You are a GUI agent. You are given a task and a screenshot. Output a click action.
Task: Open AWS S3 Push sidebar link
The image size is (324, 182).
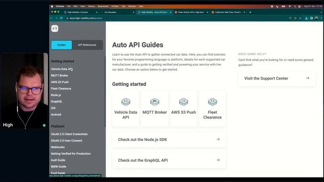[x=60, y=82]
